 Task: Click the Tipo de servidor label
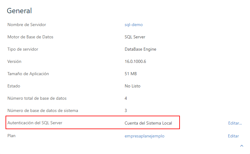click(23, 49)
